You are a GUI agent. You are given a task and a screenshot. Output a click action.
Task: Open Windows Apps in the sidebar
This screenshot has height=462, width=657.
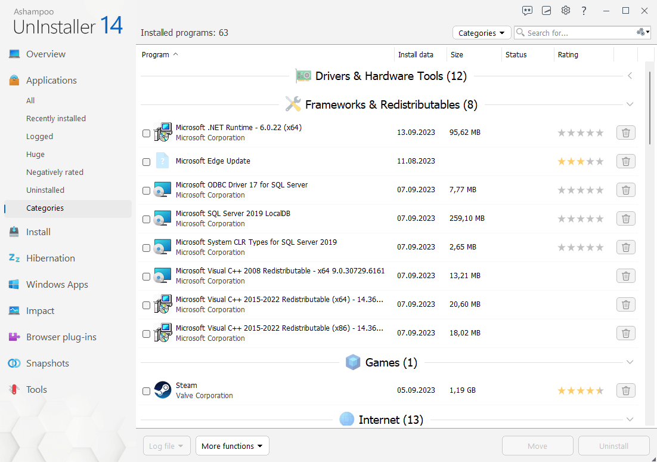[x=56, y=284]
